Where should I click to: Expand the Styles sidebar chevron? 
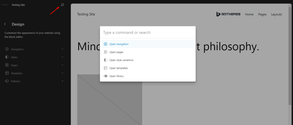tap(62, 57)
